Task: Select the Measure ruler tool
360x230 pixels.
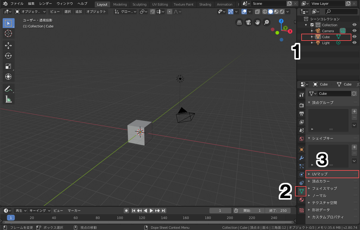Action: pyautogui.click(x=8, y=99)
